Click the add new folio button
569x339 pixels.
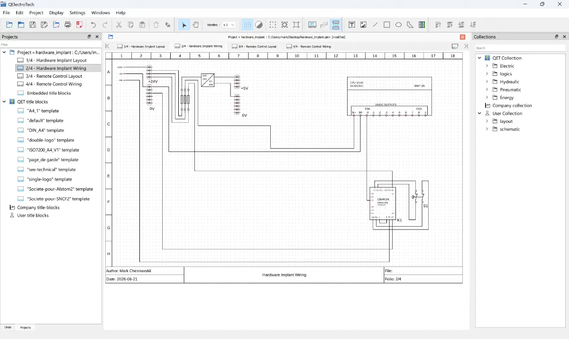click(455, 46)
